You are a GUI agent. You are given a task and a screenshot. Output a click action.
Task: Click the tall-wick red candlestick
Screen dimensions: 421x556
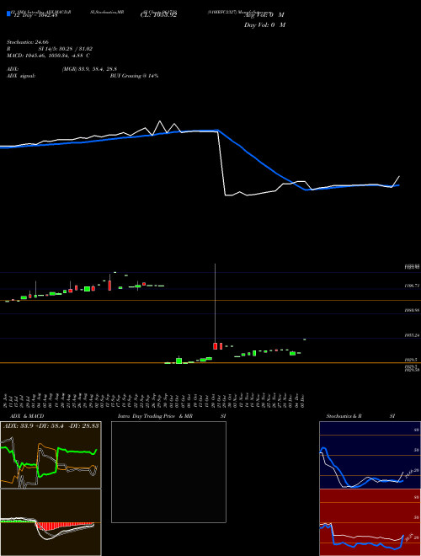(x=215, y=345)
